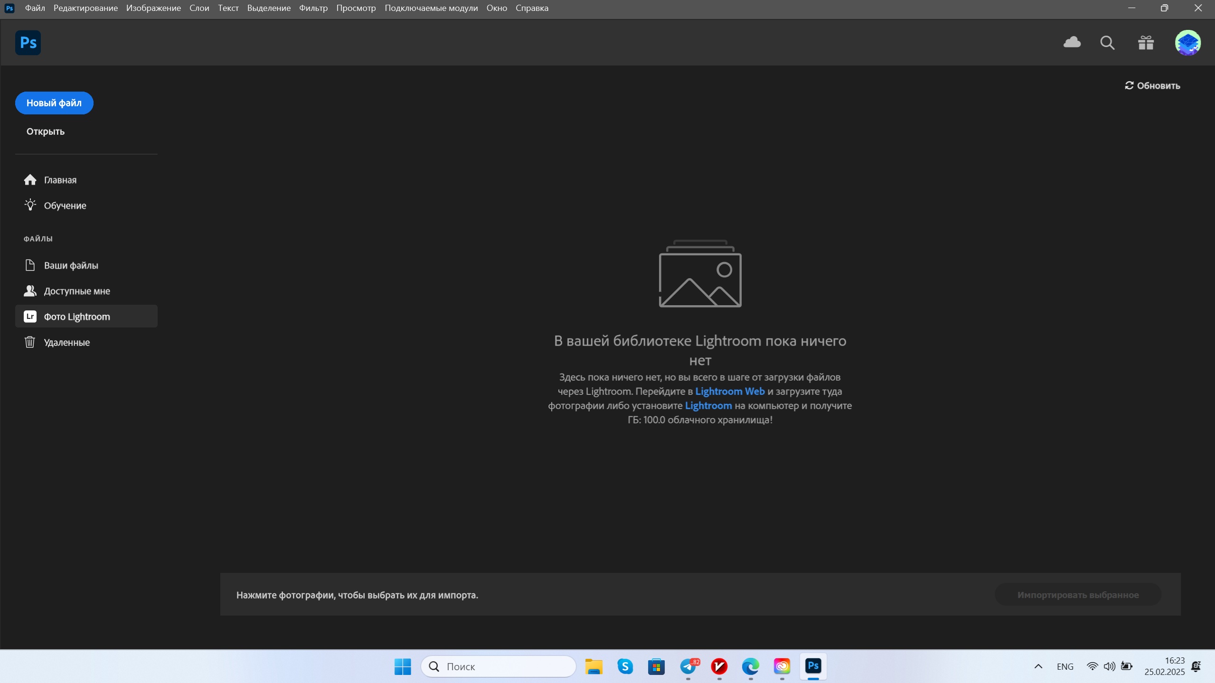The width and height of the screenshot is (1215, 683).
Task: Switch the ENG input language
Action: [1065, 666]
